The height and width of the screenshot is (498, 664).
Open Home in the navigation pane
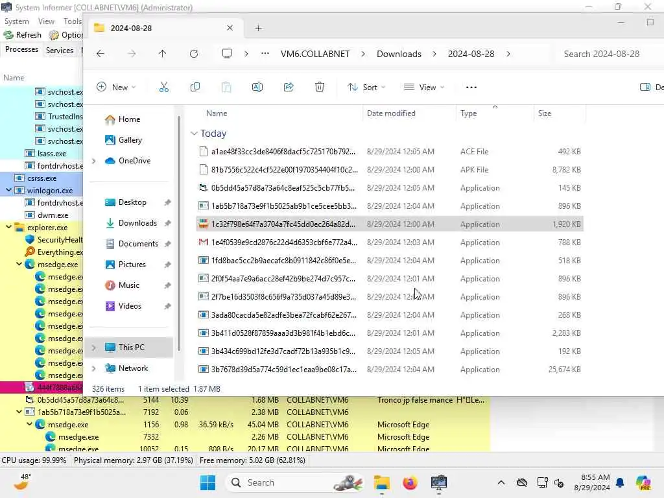pyautogui.click(x=129, y=119)
